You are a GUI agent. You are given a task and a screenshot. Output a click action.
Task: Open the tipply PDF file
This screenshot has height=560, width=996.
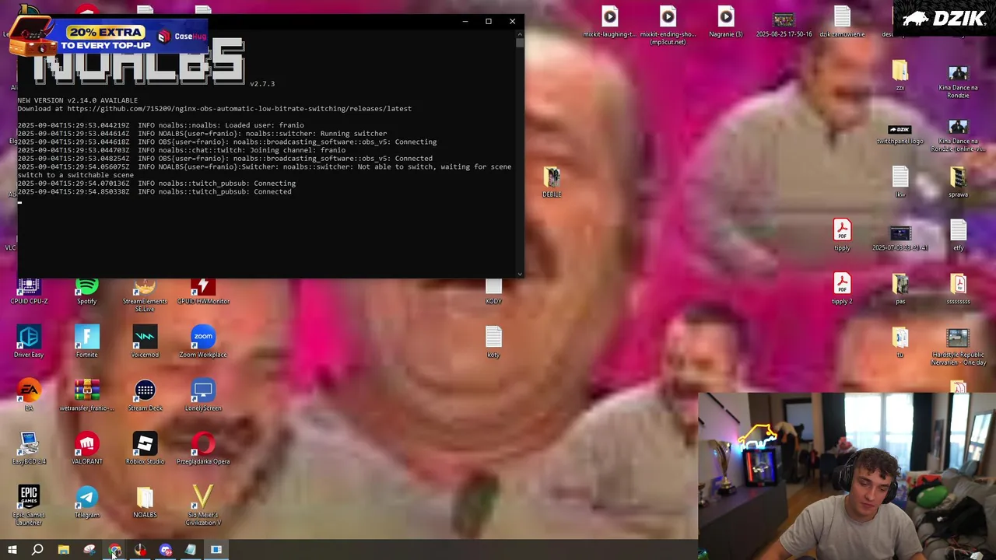[x=842, y=235]
